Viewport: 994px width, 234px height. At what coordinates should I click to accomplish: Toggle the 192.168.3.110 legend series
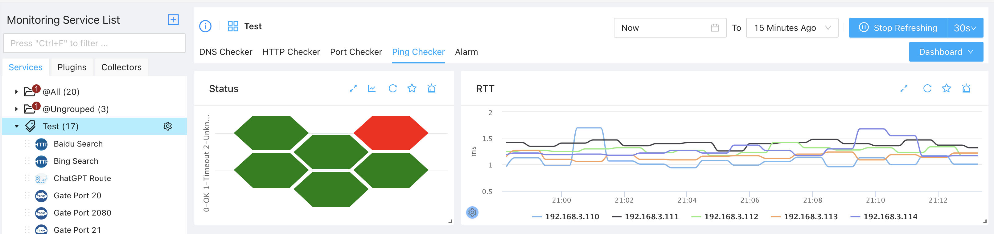click(565, 217)
